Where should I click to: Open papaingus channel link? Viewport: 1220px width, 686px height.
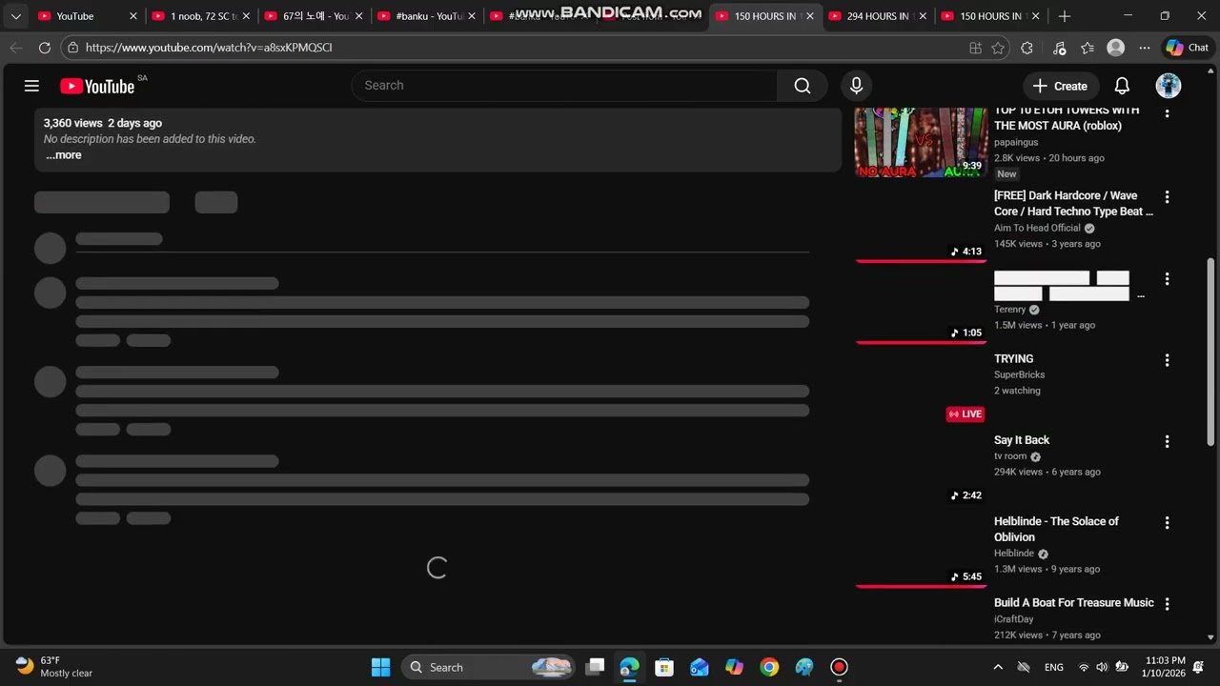click(1016, 142)
